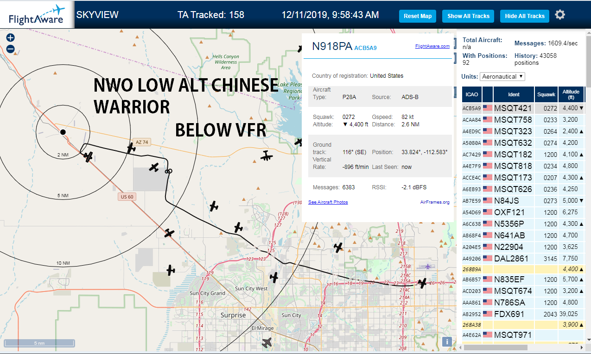Sort table by Squawk column header

[546, 94]
